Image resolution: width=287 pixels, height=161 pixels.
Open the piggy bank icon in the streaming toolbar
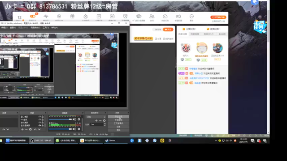[x=178, y=16]
